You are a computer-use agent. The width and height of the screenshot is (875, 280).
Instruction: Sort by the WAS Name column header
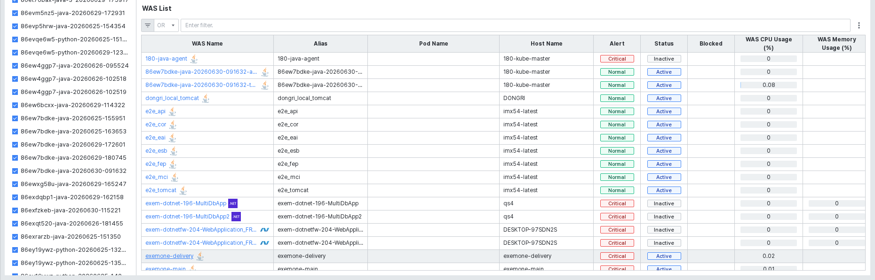[x=207, y=44]
